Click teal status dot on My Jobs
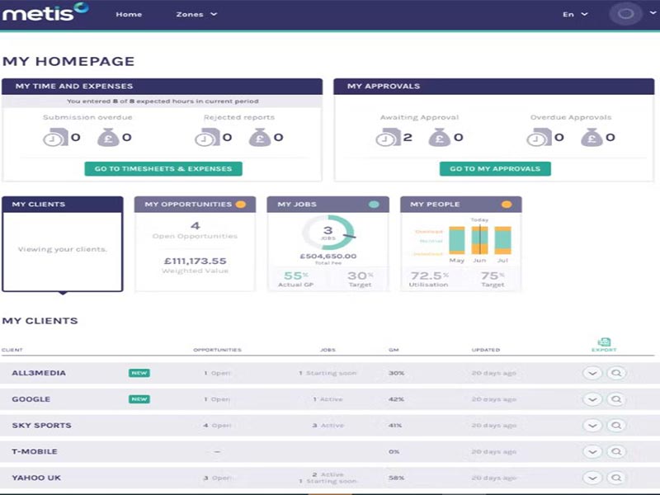 click(374, 205)
